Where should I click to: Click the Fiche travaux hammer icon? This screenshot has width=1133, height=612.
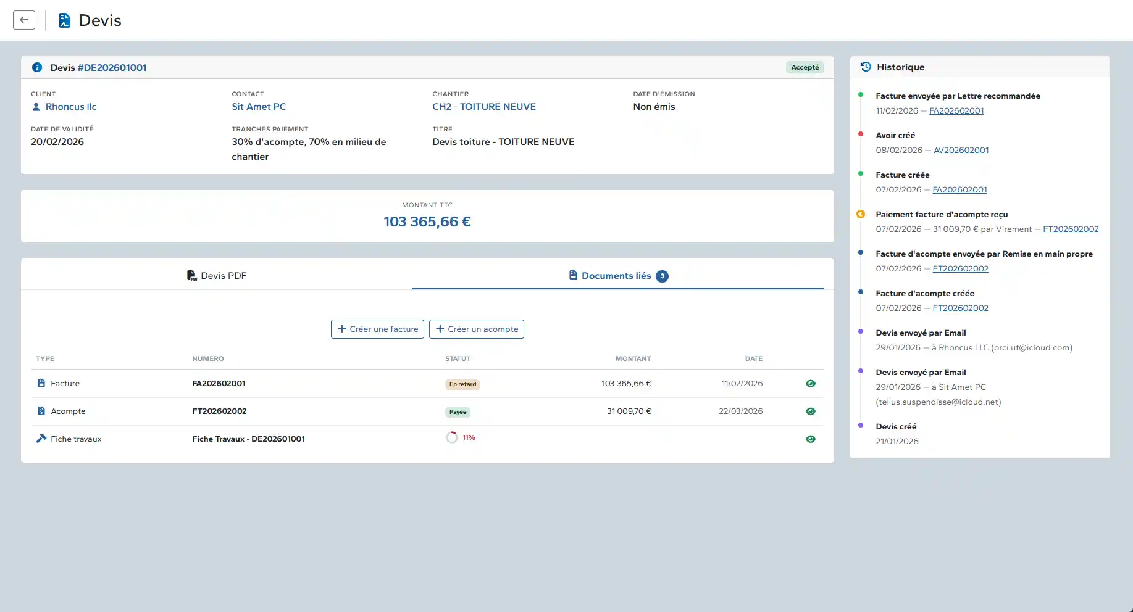(x=41, y=439)
